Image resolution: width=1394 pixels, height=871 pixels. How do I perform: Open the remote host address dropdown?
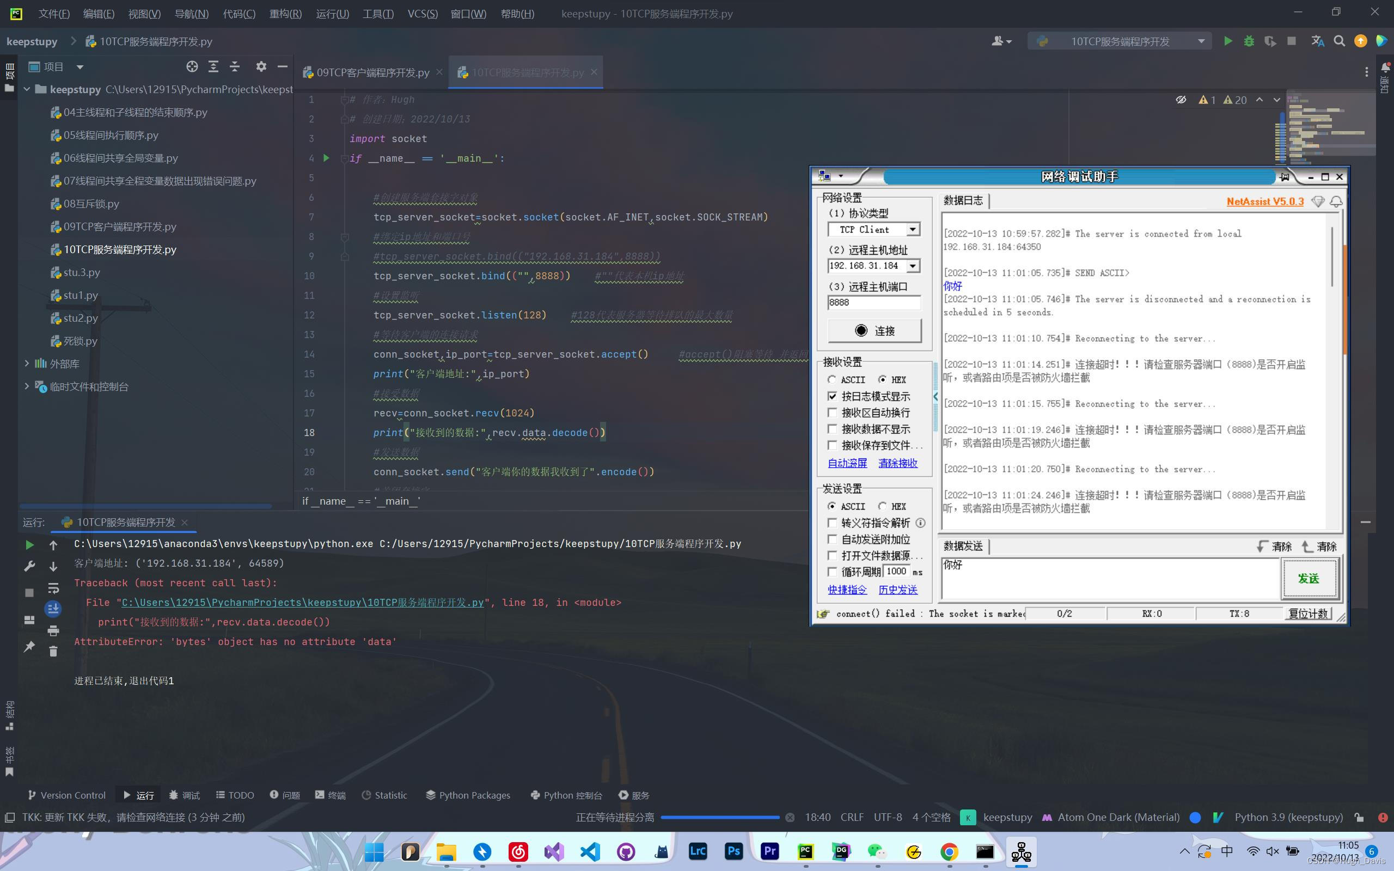pos(914,266)
